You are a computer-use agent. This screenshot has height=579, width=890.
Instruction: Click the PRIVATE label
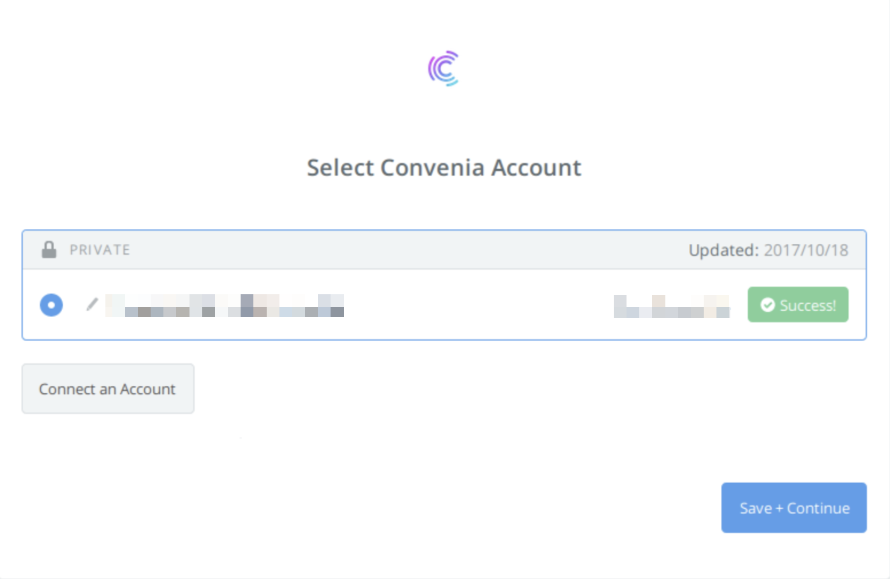(x=100, y=250)
